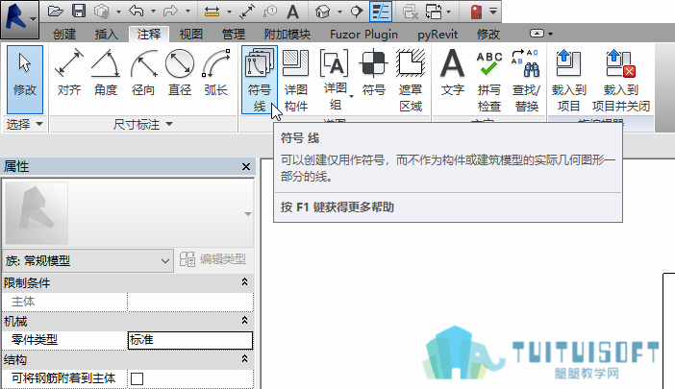Viewport: 675px width, 389px height.
Task: Open the Fuzor Plugin tab
Action: [363, 34]
